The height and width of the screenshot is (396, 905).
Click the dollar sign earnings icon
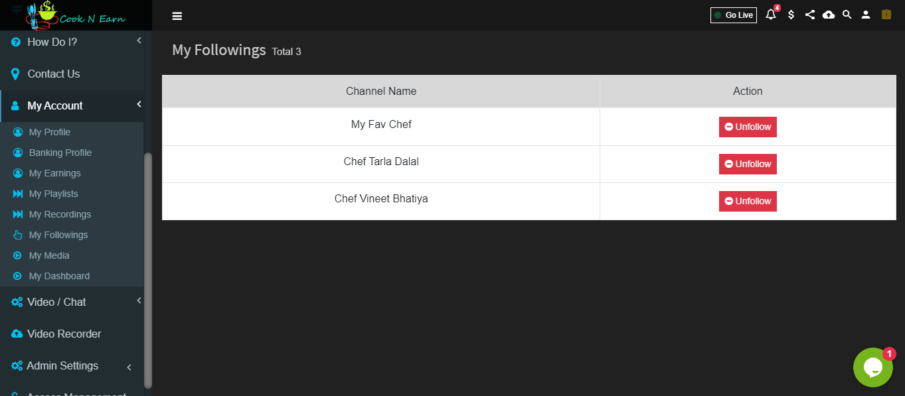pyautogui.click(x=791, y=15)
